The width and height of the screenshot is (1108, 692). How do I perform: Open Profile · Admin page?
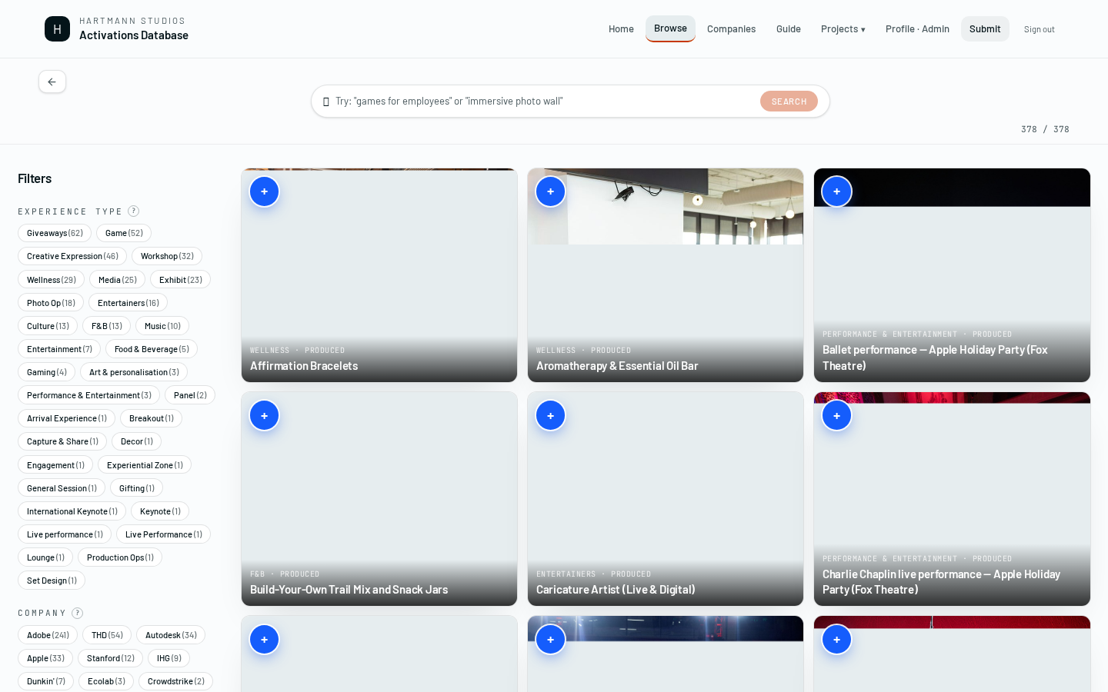[x=917, y=29]
